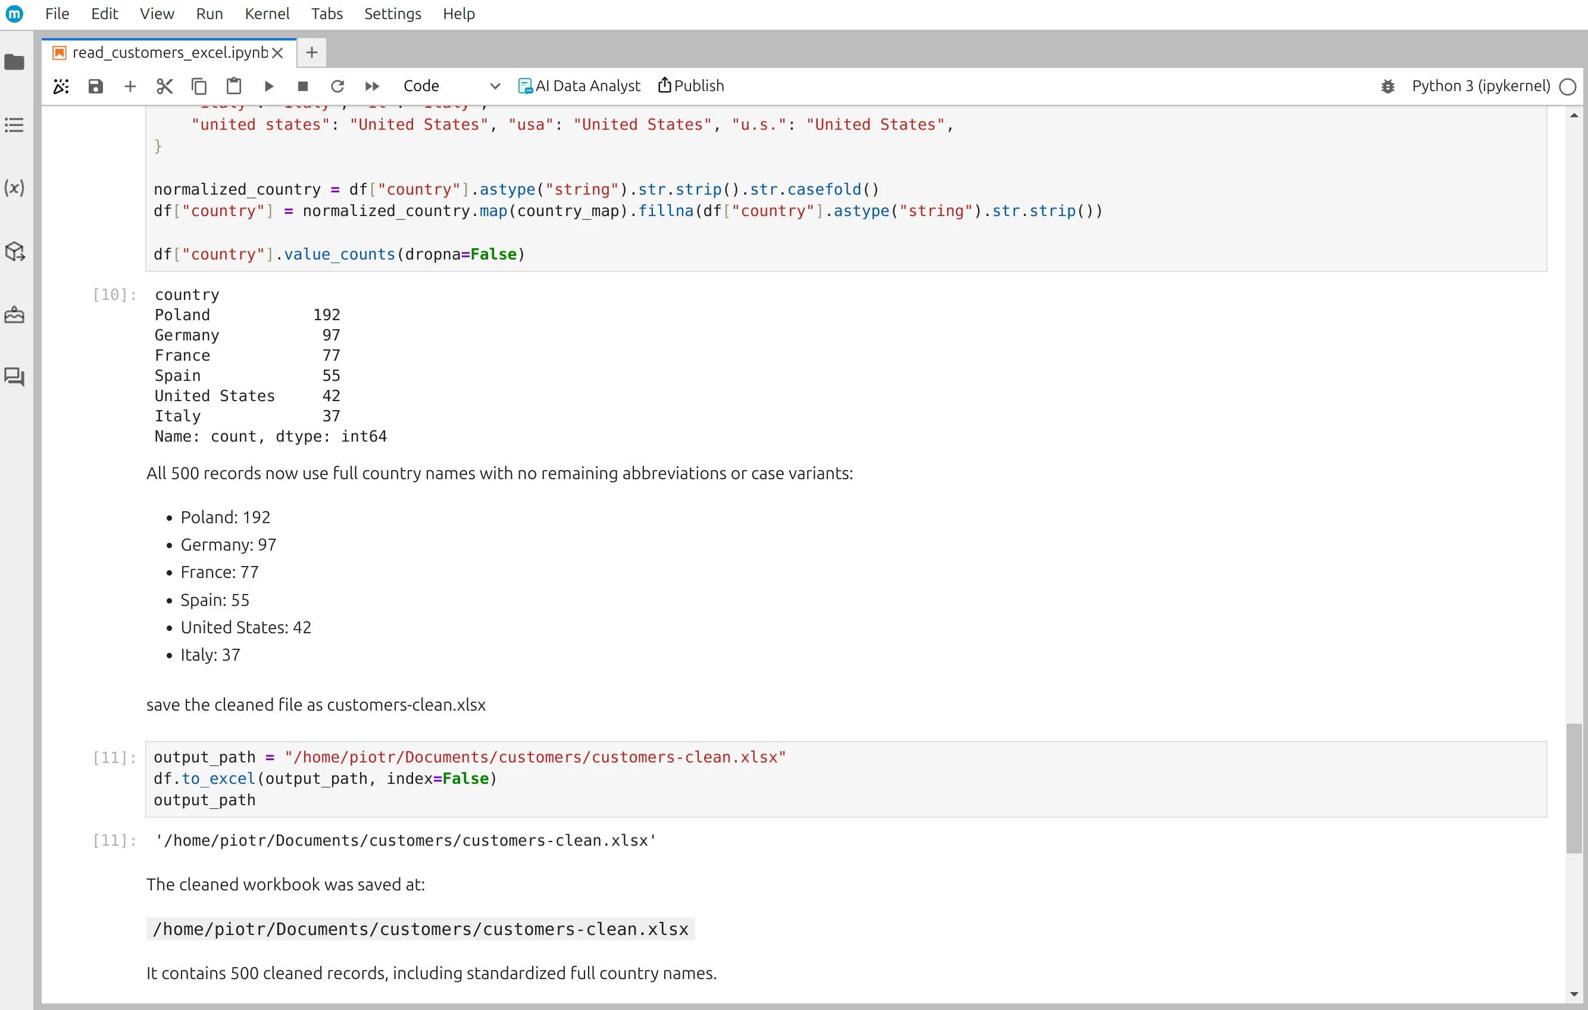Click 'save the cleaned file as customers-clean.xlsx' text
Screen dimensions: 1588x1010
pos(316,705)
